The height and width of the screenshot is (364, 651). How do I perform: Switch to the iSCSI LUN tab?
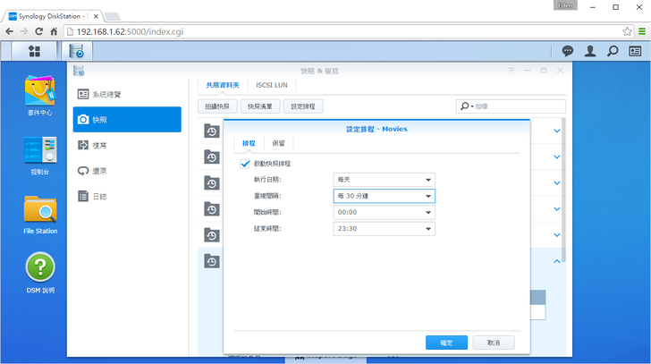(269, 86)
